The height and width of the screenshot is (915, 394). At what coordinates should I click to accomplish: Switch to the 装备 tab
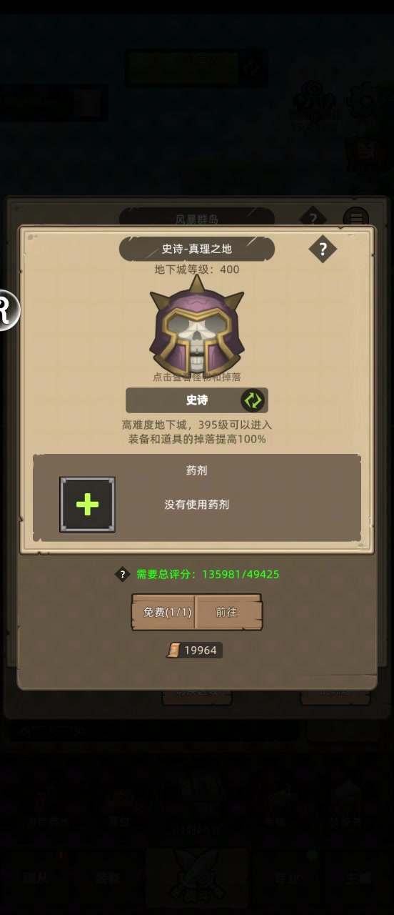(107, 879)
